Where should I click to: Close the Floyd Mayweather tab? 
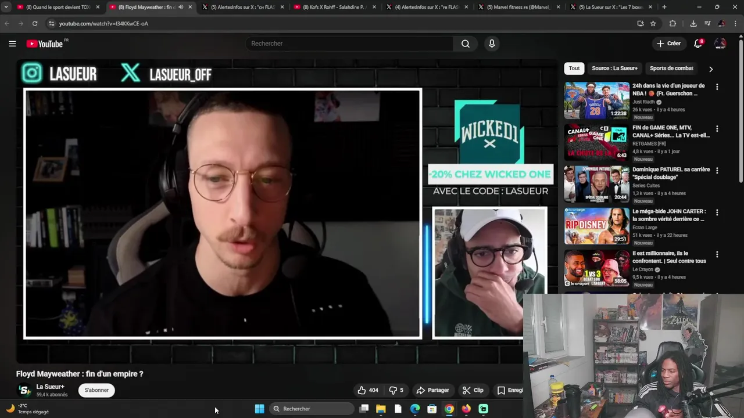(x=190, y=7)
